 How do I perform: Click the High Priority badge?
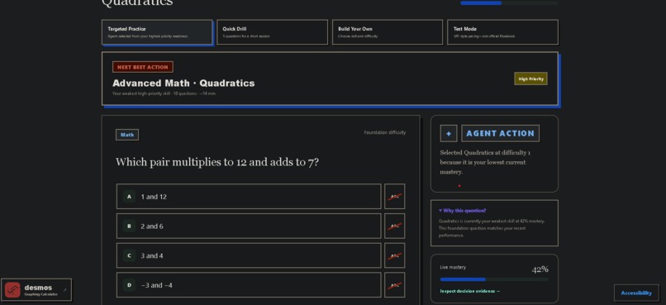click(530, 79)
